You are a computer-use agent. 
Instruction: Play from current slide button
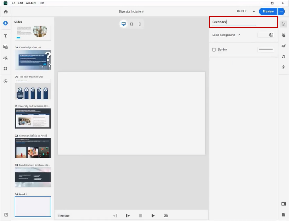(128, 216)
